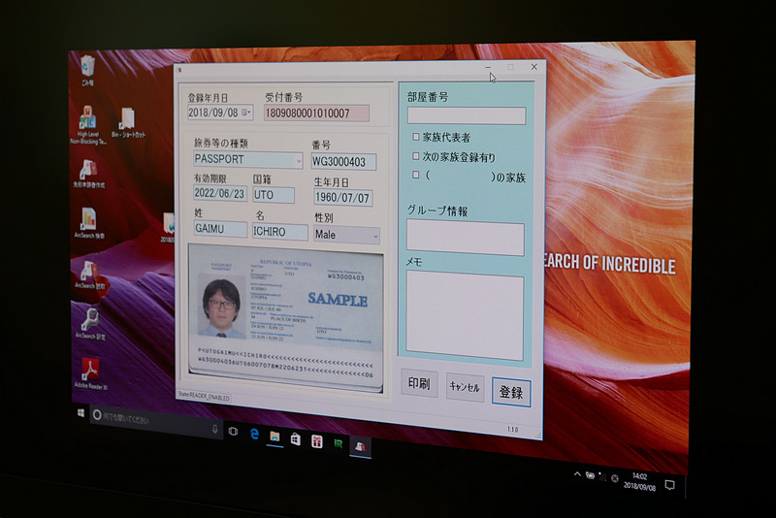Click the State:READER_ENABLED status text
The width and height of the screenshot is (776, 518).
tap(204, 397)
